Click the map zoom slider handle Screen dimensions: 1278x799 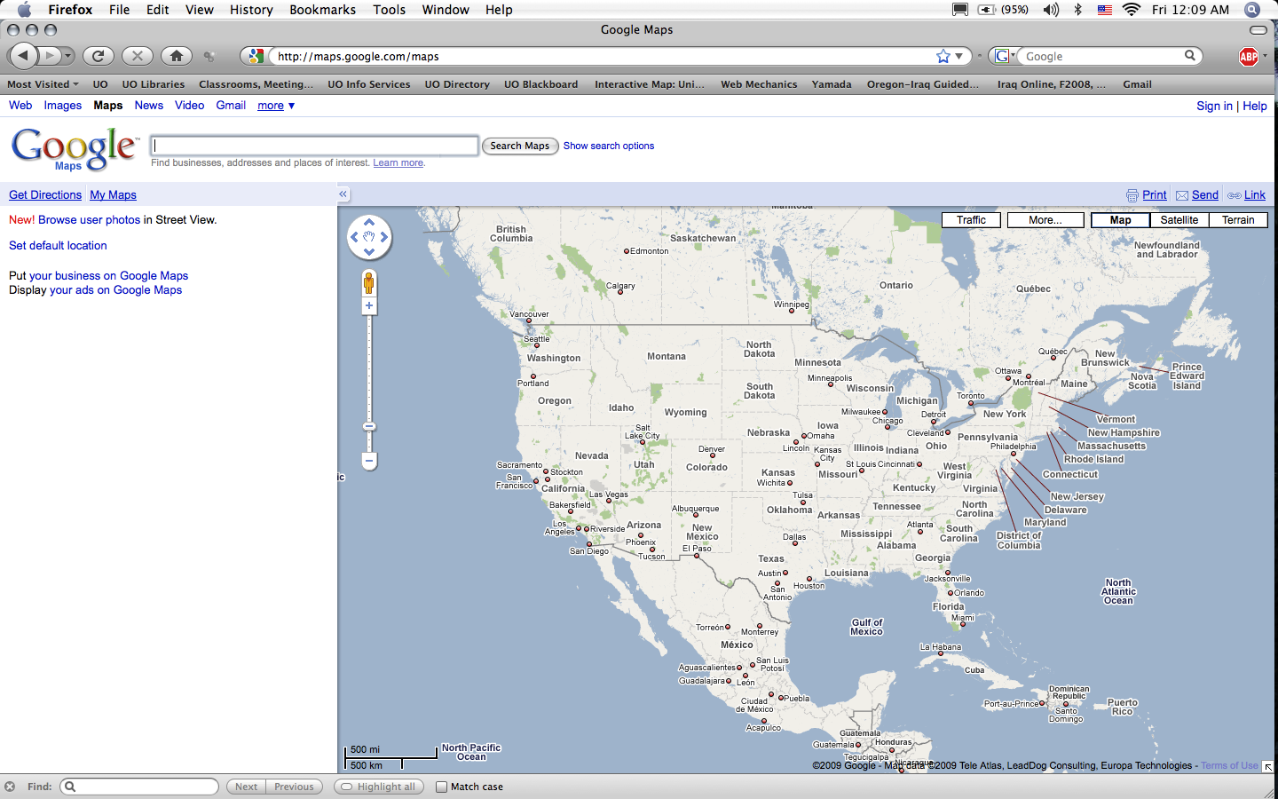point(369,427)
